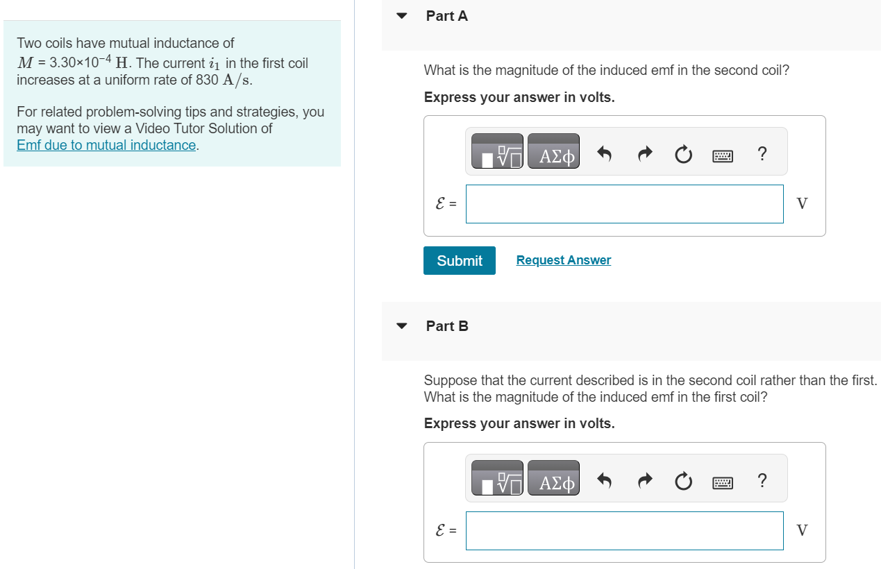Click the help question mark in Part A
Screen dimensions: 881x569
click(x=762, y=153)
